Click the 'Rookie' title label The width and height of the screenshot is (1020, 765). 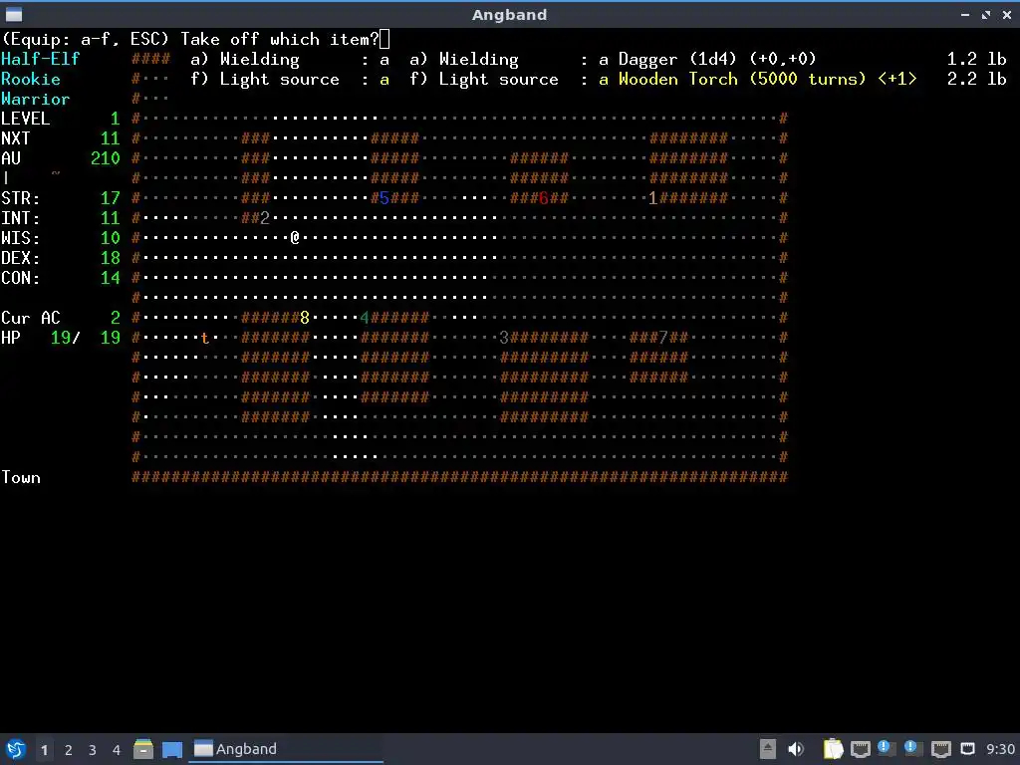(x=31, y=80)
